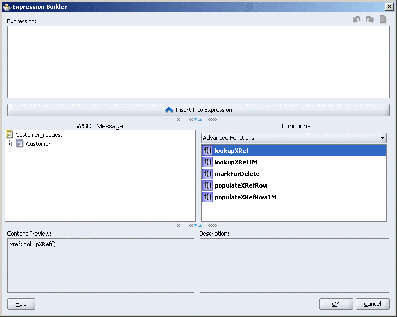Select the lookupXRef1M function
The image size is (397, 317).
click(x=294, y=162)
